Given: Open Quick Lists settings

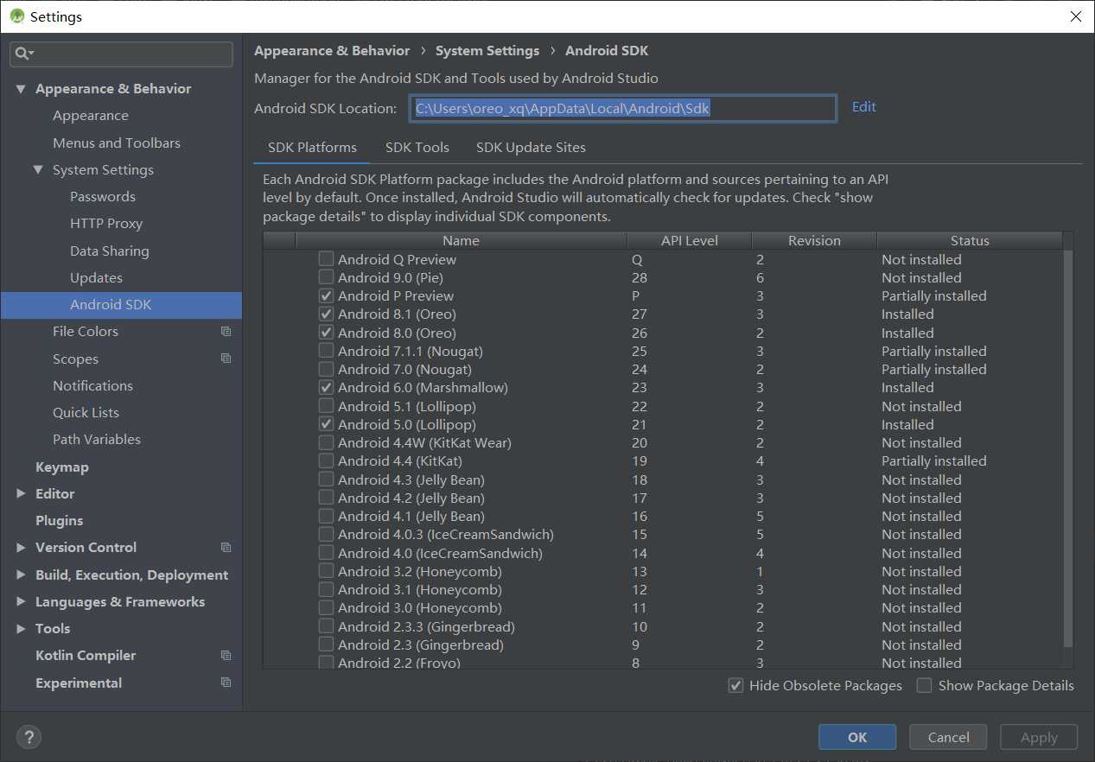Looking at the screenshot, I should [x=86, y=413].
